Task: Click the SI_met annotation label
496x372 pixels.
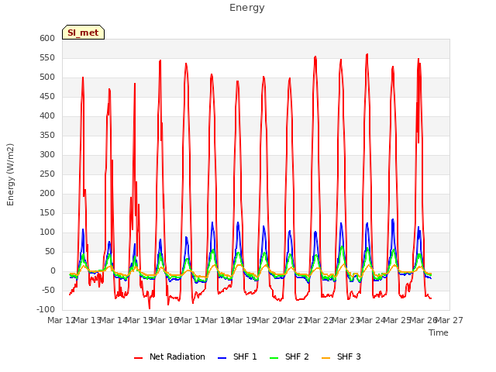Action: click(83, 33)
